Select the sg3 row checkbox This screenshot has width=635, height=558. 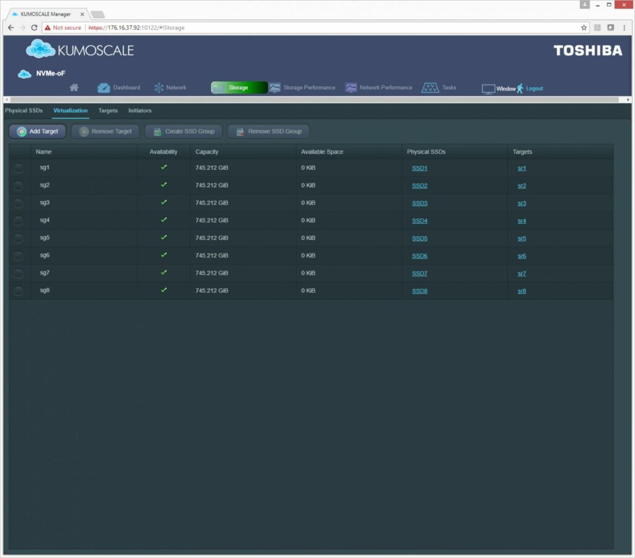tap(18, 203)
